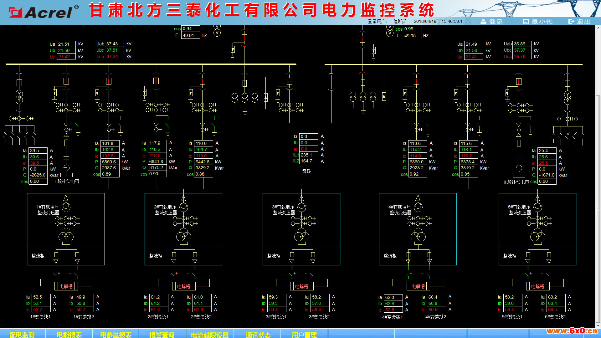Click the vertical scrollbar thumb

(x=598, y=209)
